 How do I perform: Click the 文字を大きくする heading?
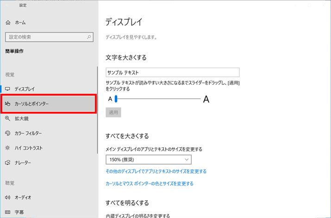[x=126, y=57]
